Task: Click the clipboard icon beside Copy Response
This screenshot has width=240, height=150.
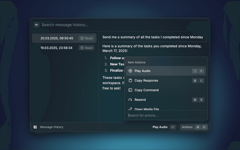Action: pyautogui.click(x=130, y=81)
